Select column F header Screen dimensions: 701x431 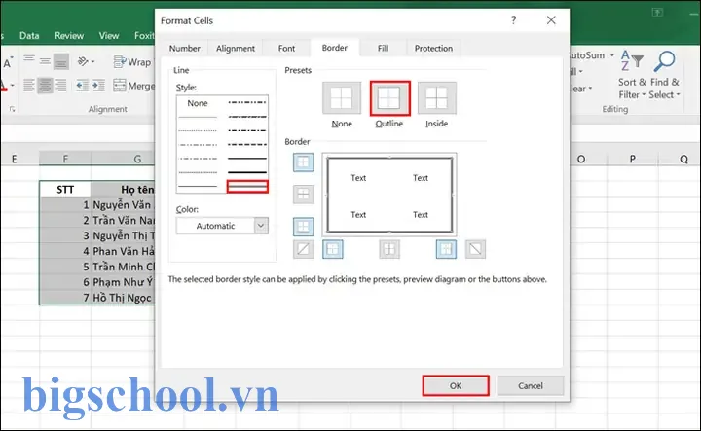[x=65, y=159]
